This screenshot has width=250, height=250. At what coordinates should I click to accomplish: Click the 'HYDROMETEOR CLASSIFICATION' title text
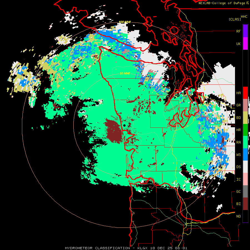point(97,248)
